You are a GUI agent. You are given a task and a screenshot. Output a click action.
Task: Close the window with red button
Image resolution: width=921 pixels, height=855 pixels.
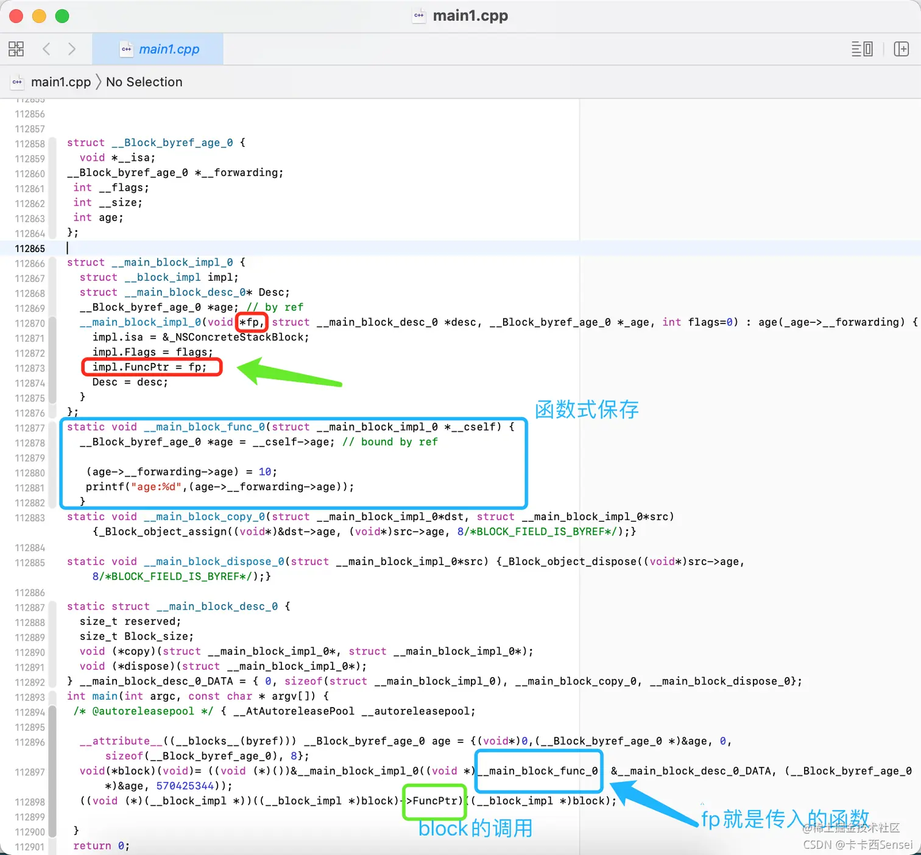[16, 16]
